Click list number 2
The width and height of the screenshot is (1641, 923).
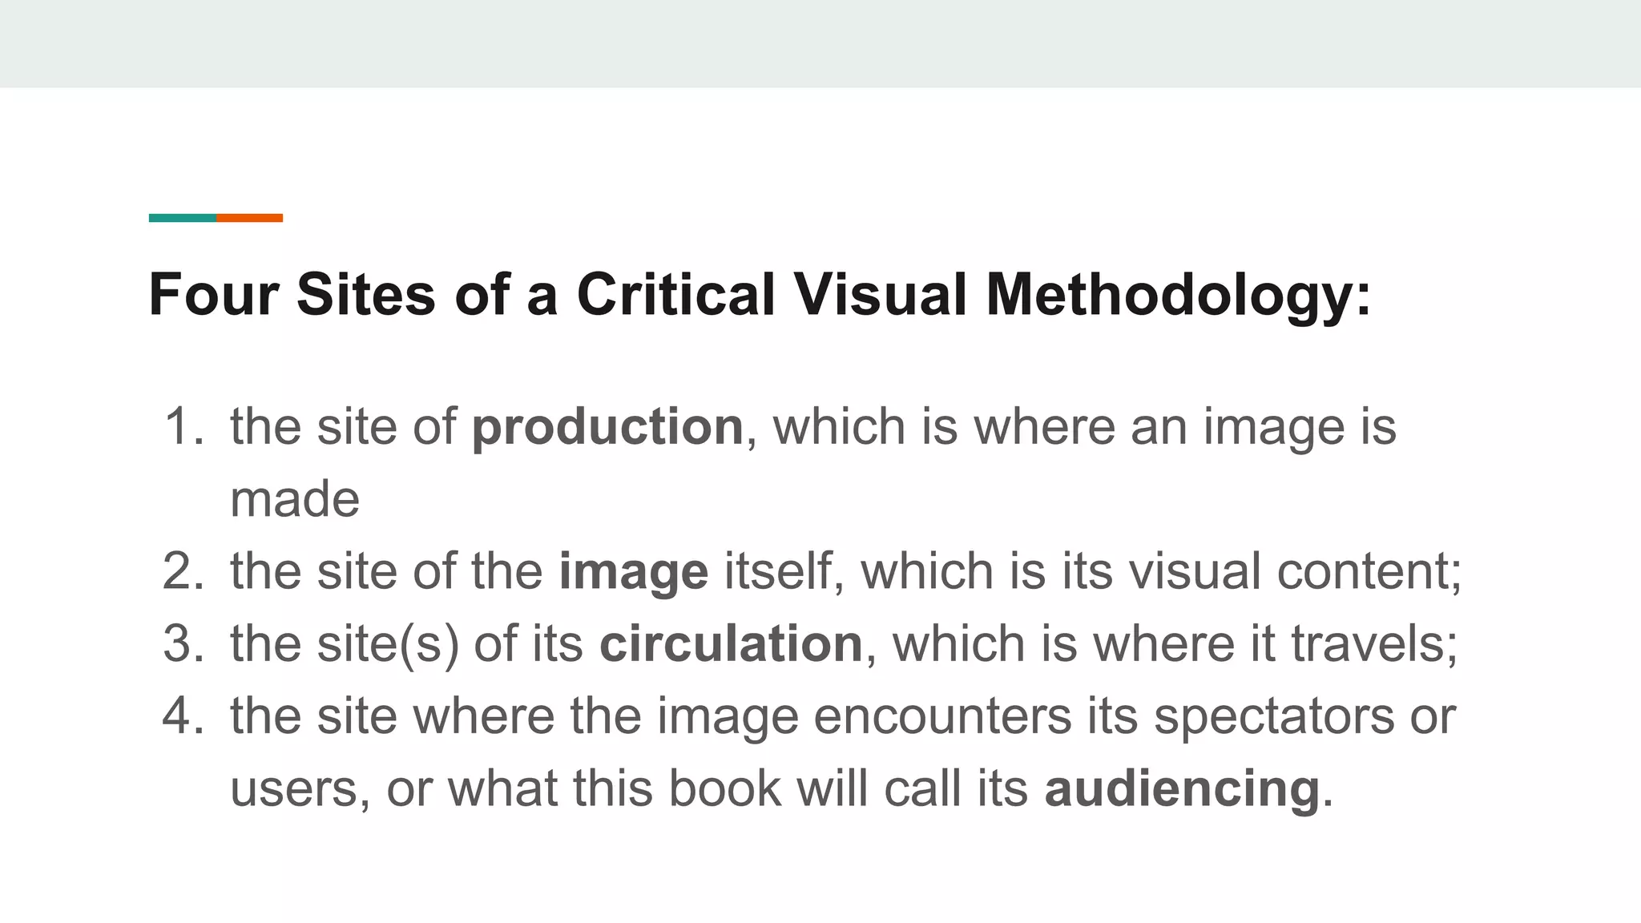point(183,571)
